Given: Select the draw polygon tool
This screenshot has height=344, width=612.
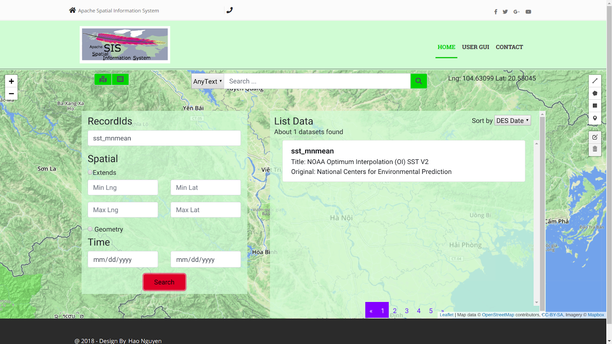Looking at the screenshot, I should pyautogui.click(x=595, y=93).
